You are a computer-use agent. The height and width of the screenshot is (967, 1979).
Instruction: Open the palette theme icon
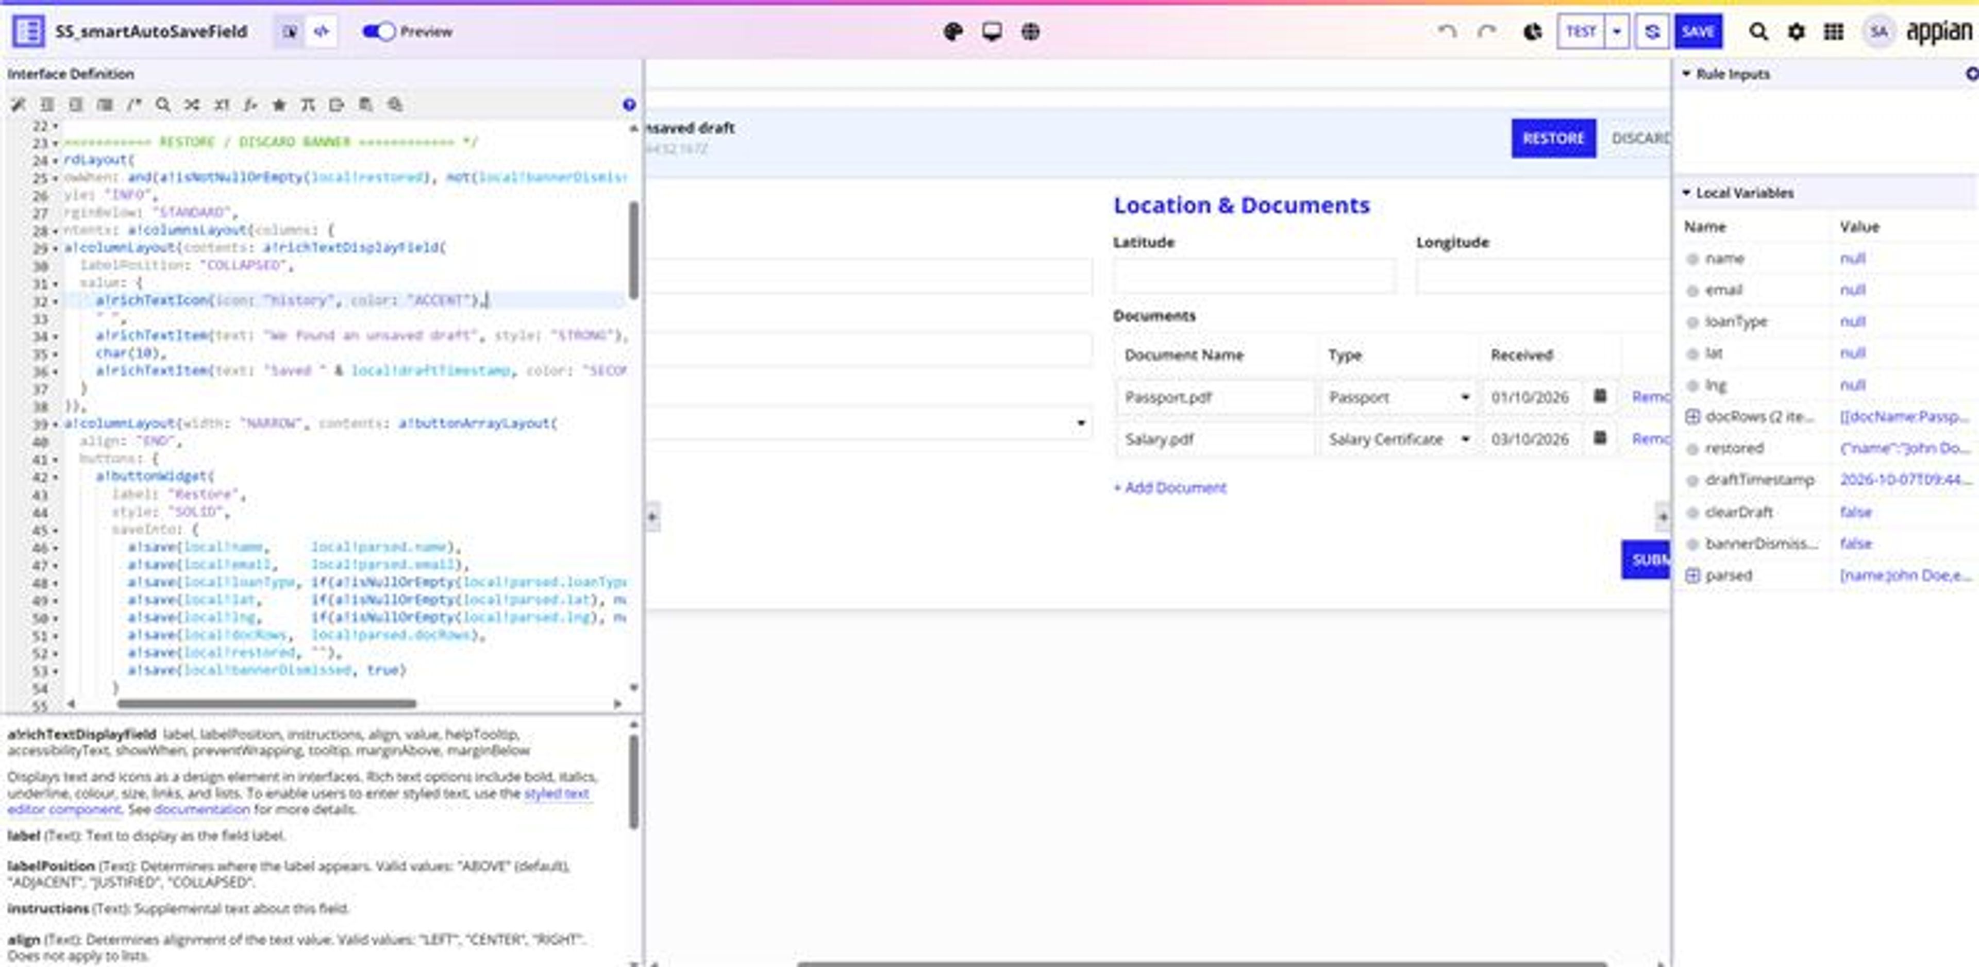pyautogui.click(x=952, y=31)
